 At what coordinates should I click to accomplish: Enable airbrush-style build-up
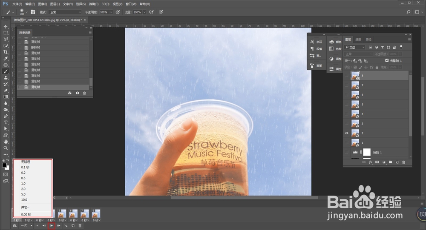click(152, 12)
